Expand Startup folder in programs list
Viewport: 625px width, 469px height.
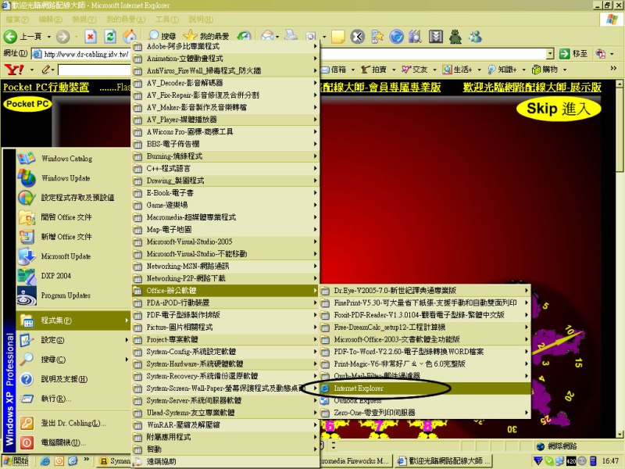(x=226, y=449)
